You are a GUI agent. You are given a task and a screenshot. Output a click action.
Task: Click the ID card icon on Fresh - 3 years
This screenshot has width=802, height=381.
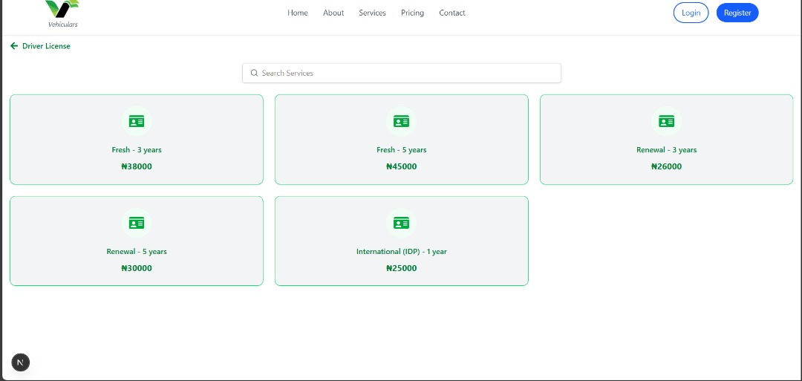137,121
